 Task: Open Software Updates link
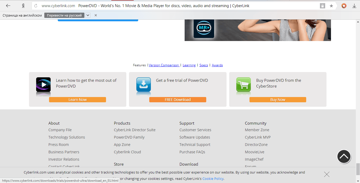point(195,137)
